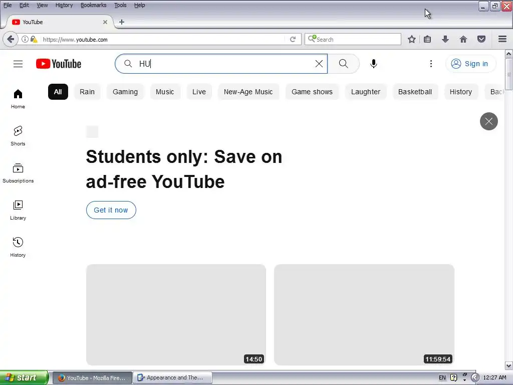Screen dimensions: 513x385
Task: Select the Basketball chip
Action: point(415,92)
